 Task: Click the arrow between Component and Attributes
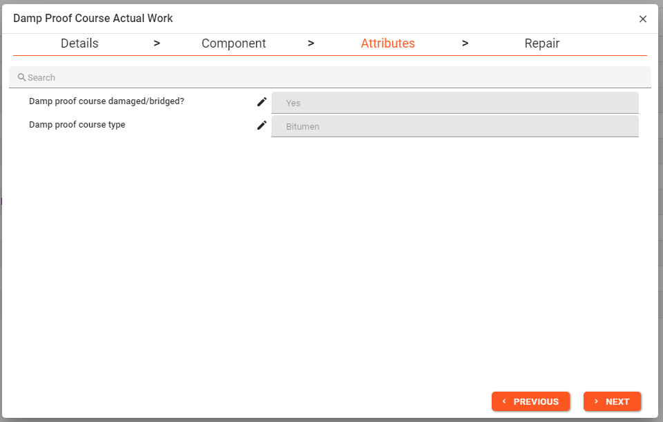[311, 43]
